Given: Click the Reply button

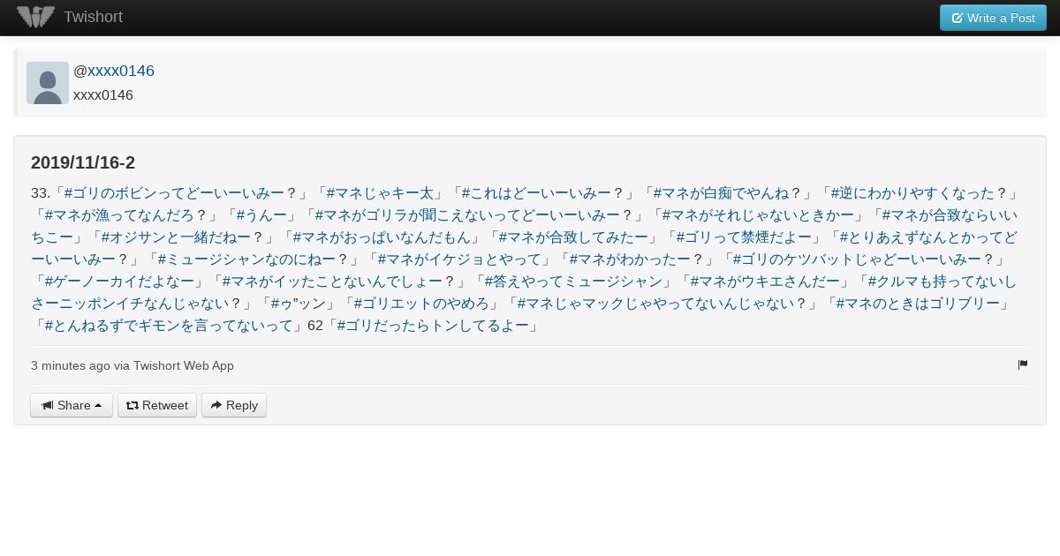Looking at the screenshot, I should (x=234, y=405).
